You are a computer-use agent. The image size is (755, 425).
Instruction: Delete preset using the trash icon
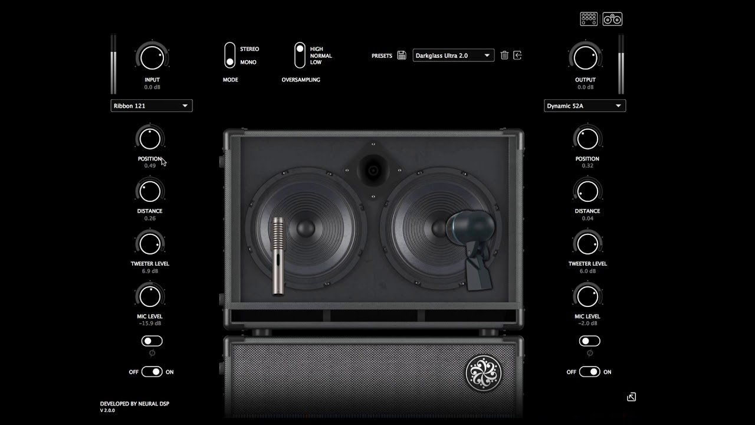click(x=504, y=55)
